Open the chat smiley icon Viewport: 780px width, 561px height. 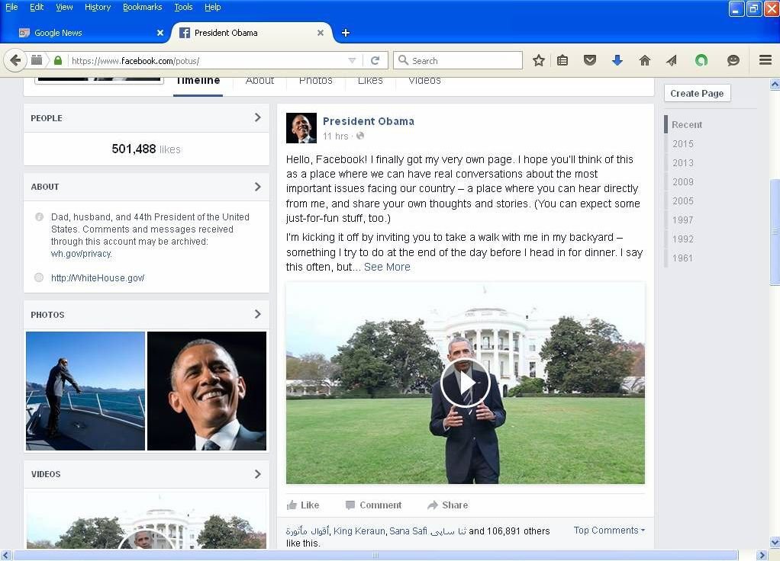[733, 61]
